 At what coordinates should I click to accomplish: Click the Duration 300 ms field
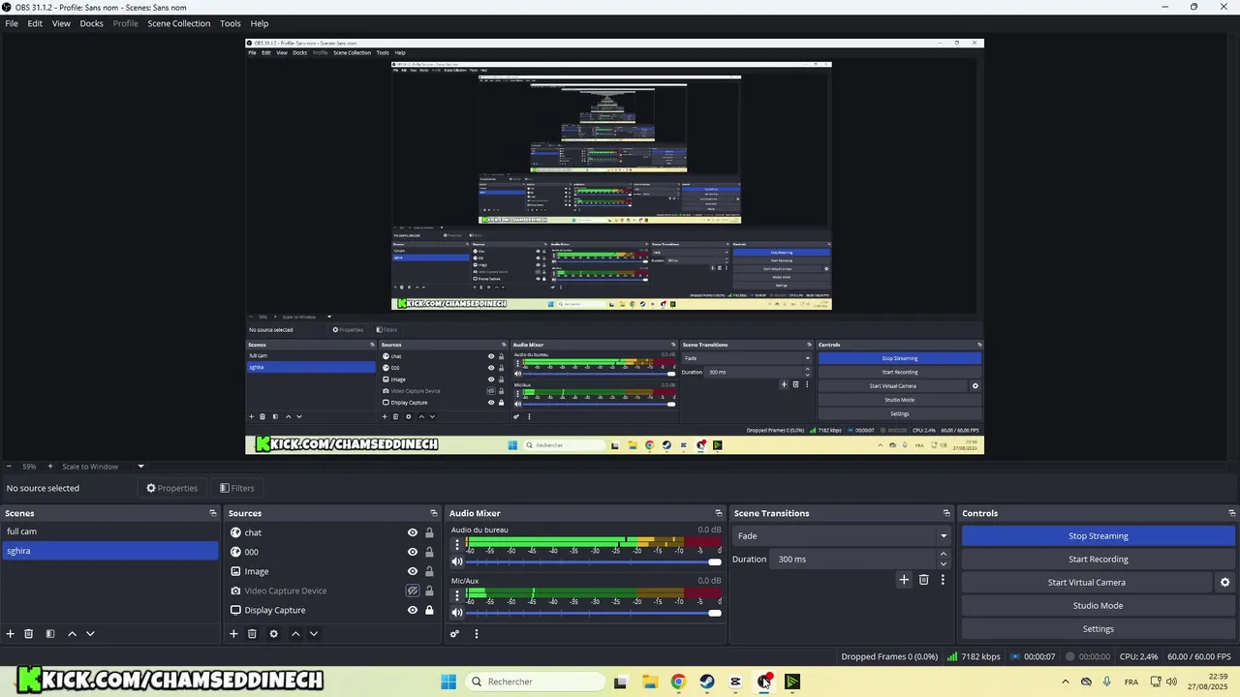click(854, 559)
